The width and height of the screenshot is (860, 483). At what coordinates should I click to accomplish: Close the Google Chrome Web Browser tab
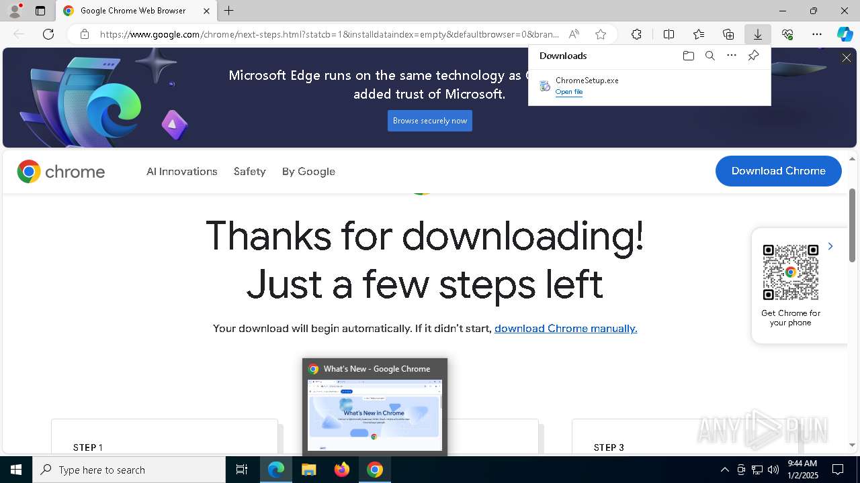(206, 11)
